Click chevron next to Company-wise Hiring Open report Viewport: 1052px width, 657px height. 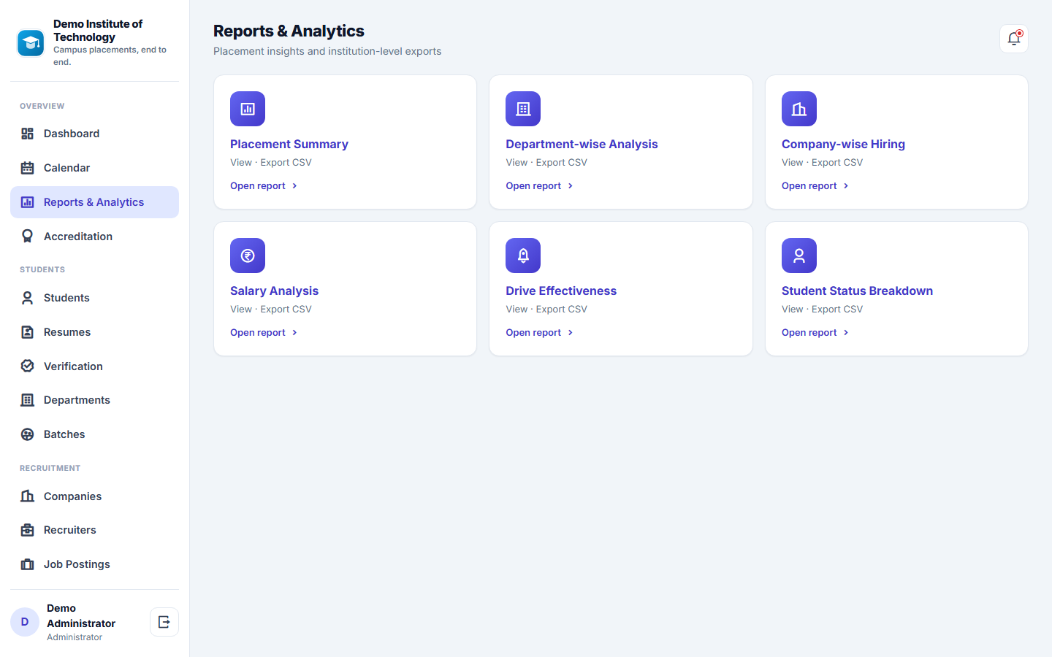846,186
